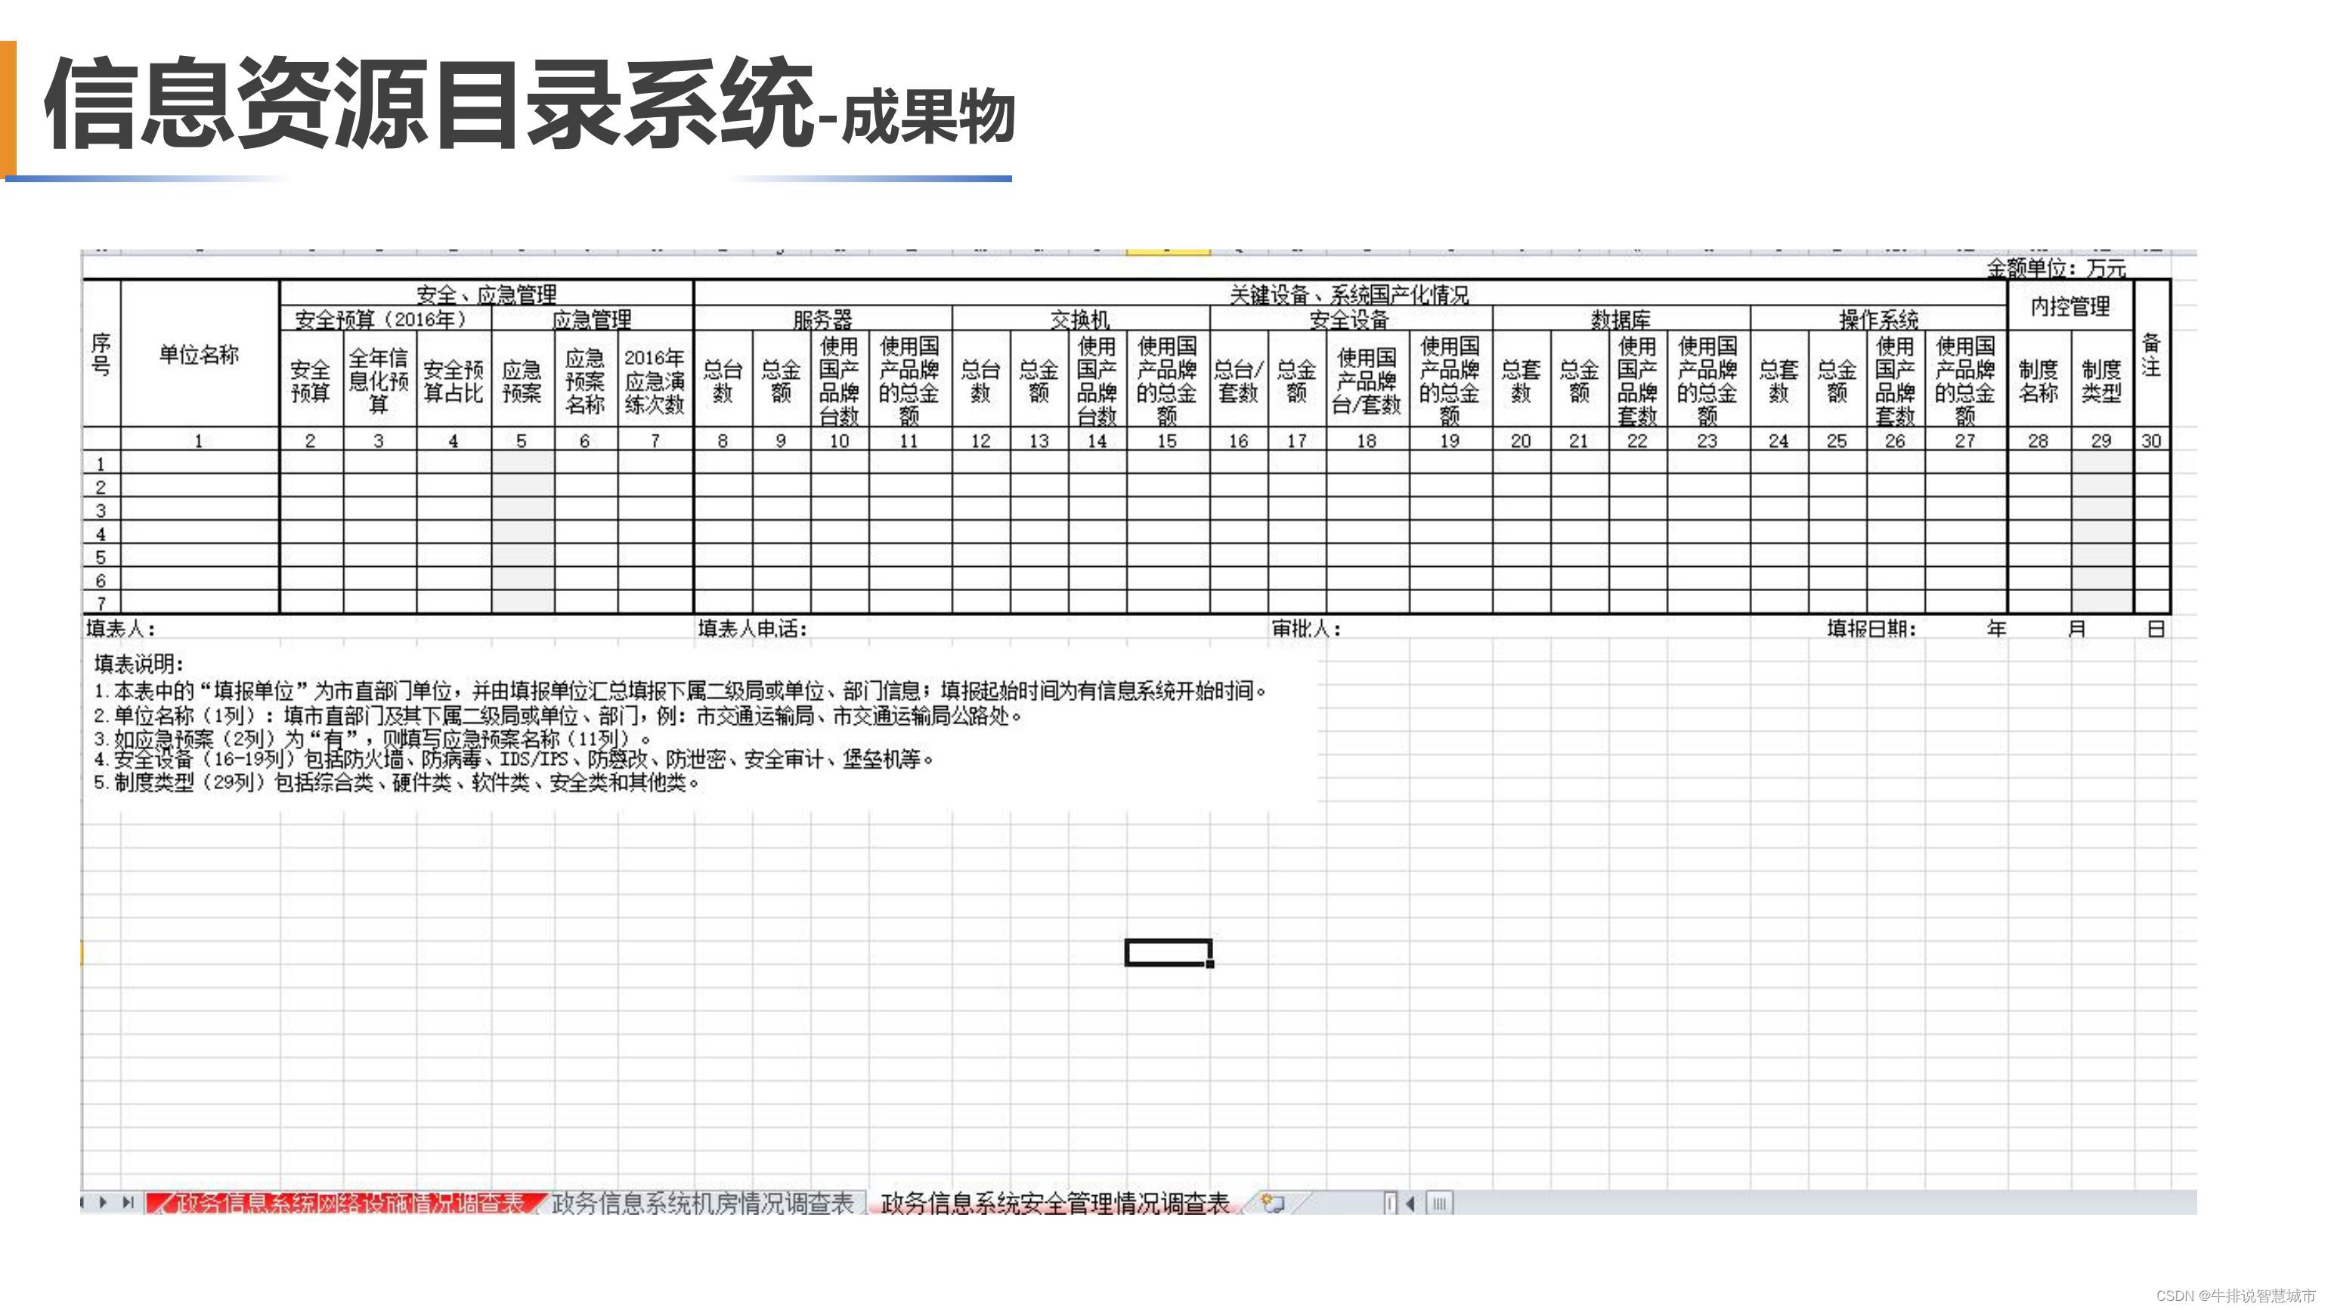Click the 金额单位：万元 label
Screen dimensions: 2328x1310
click(2056, 268)
